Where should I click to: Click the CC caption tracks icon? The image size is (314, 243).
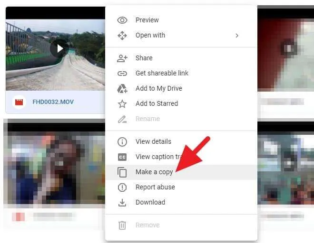122,157
